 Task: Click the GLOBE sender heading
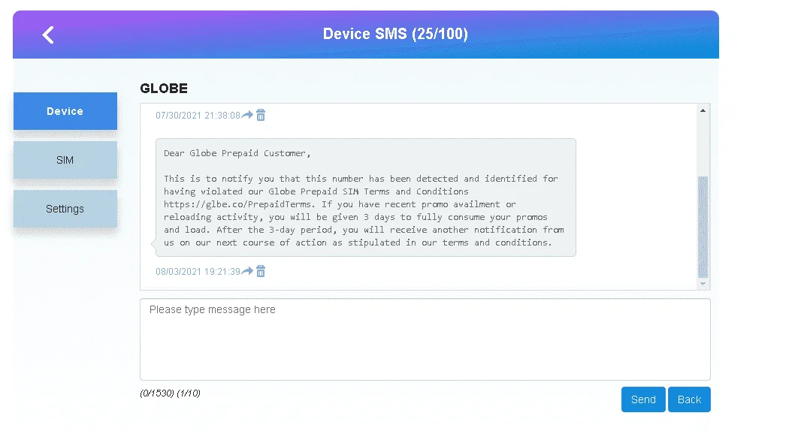[164, 89]
